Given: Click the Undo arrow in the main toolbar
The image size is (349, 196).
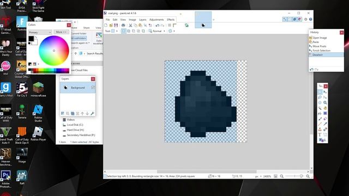Looking at the screenshot, I should click(x=158, y=26).
